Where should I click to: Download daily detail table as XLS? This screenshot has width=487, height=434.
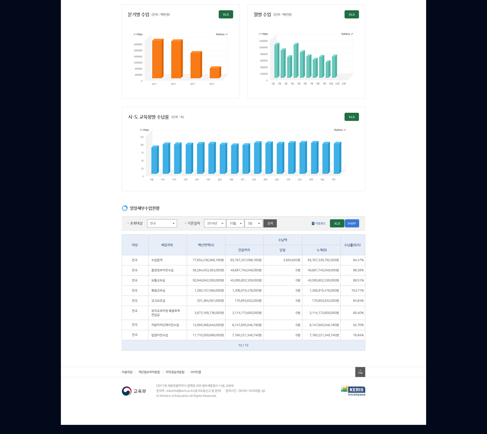[x=337, y=223]
